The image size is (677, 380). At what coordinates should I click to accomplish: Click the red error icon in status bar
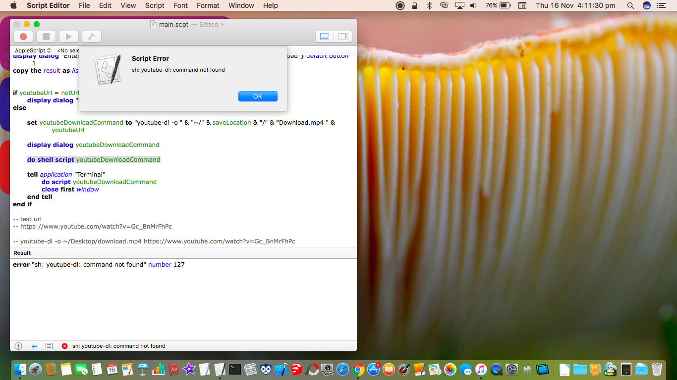[x=64, y=346]
